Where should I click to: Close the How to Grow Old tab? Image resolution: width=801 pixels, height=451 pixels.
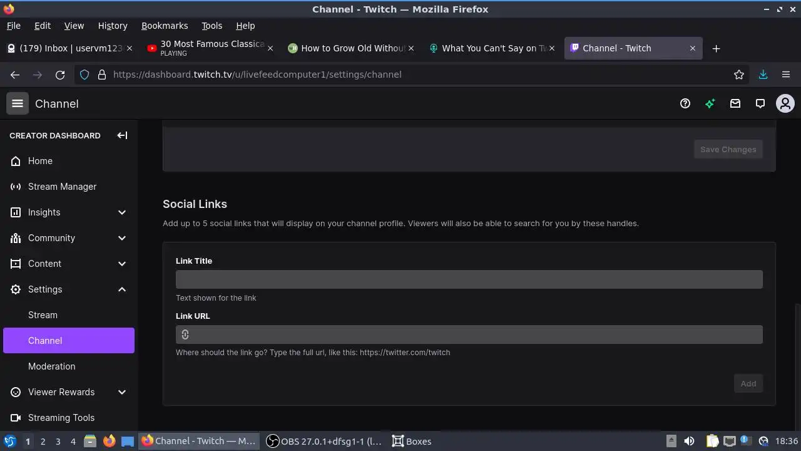[411, 48]
